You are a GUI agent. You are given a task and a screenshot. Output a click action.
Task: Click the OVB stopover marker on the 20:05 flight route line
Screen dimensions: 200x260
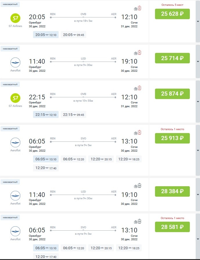click(x=83, y=17)
